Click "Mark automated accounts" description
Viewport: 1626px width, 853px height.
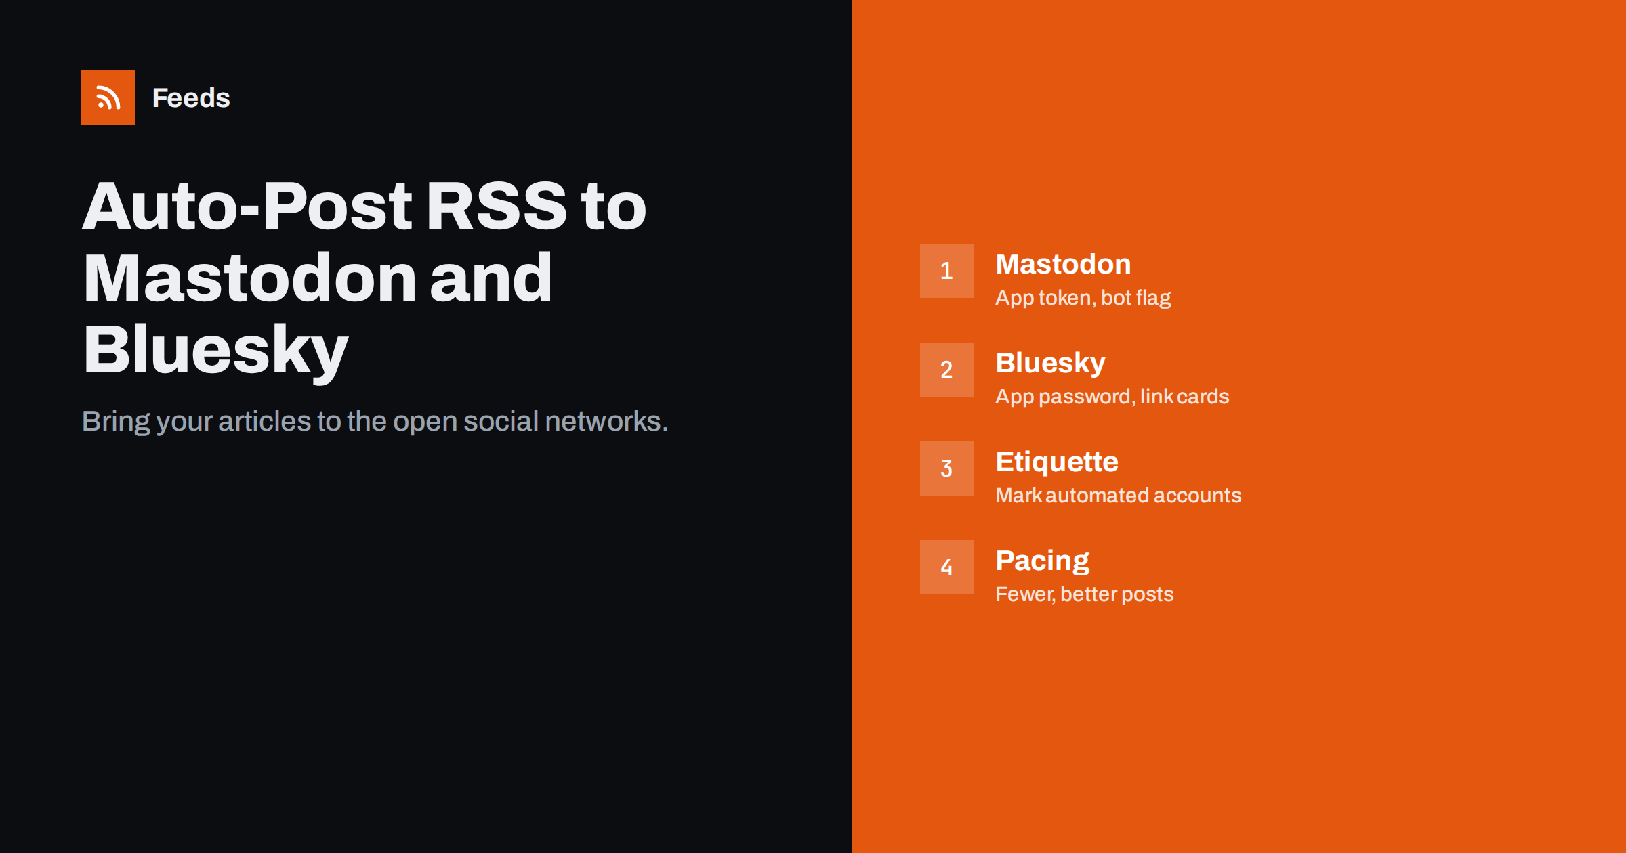[1118, 495]
